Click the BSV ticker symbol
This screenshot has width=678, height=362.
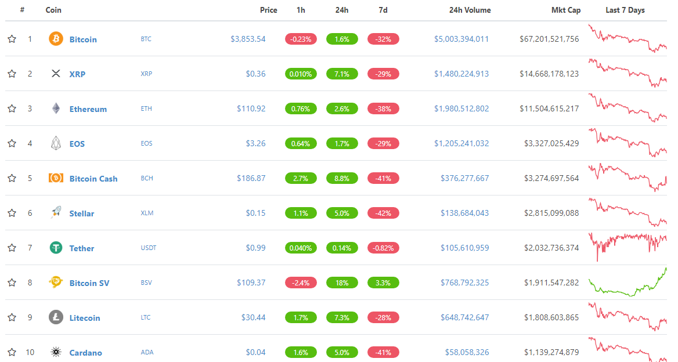[146, 283]
